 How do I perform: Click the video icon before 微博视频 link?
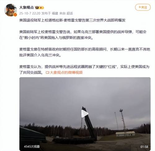pyautogui.click(x=47, y=73)
